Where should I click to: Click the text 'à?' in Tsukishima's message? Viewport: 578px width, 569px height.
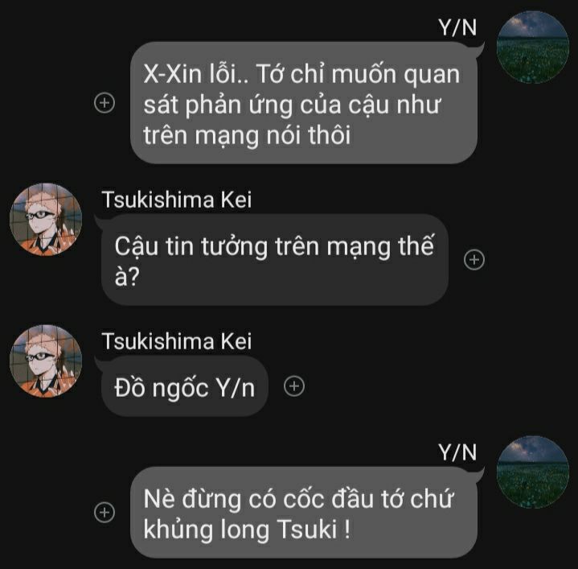click(127, 276)
